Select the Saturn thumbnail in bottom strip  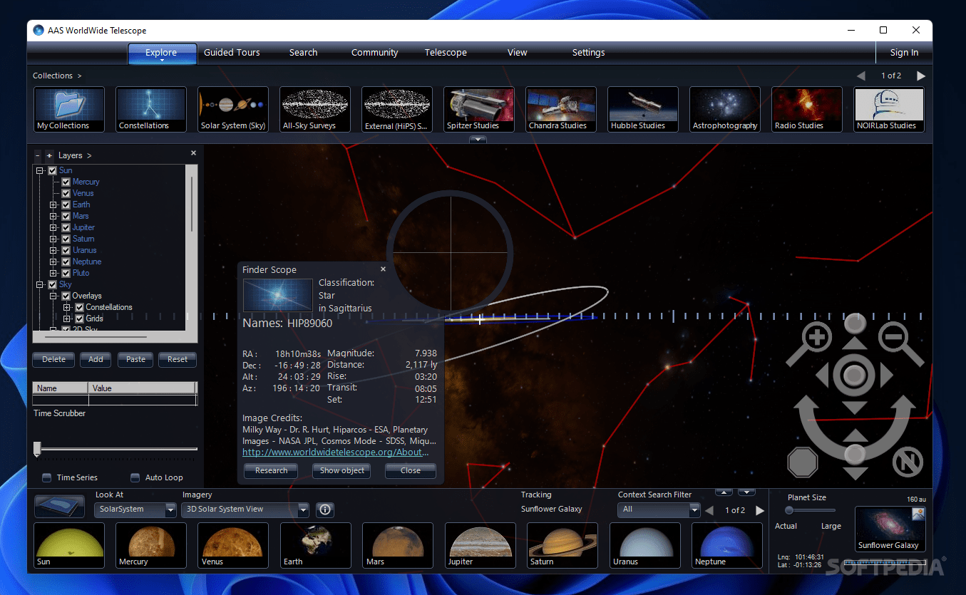click(562, 545)
